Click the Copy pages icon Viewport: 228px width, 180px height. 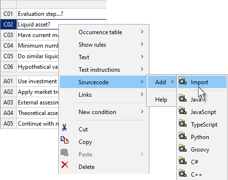65,140
